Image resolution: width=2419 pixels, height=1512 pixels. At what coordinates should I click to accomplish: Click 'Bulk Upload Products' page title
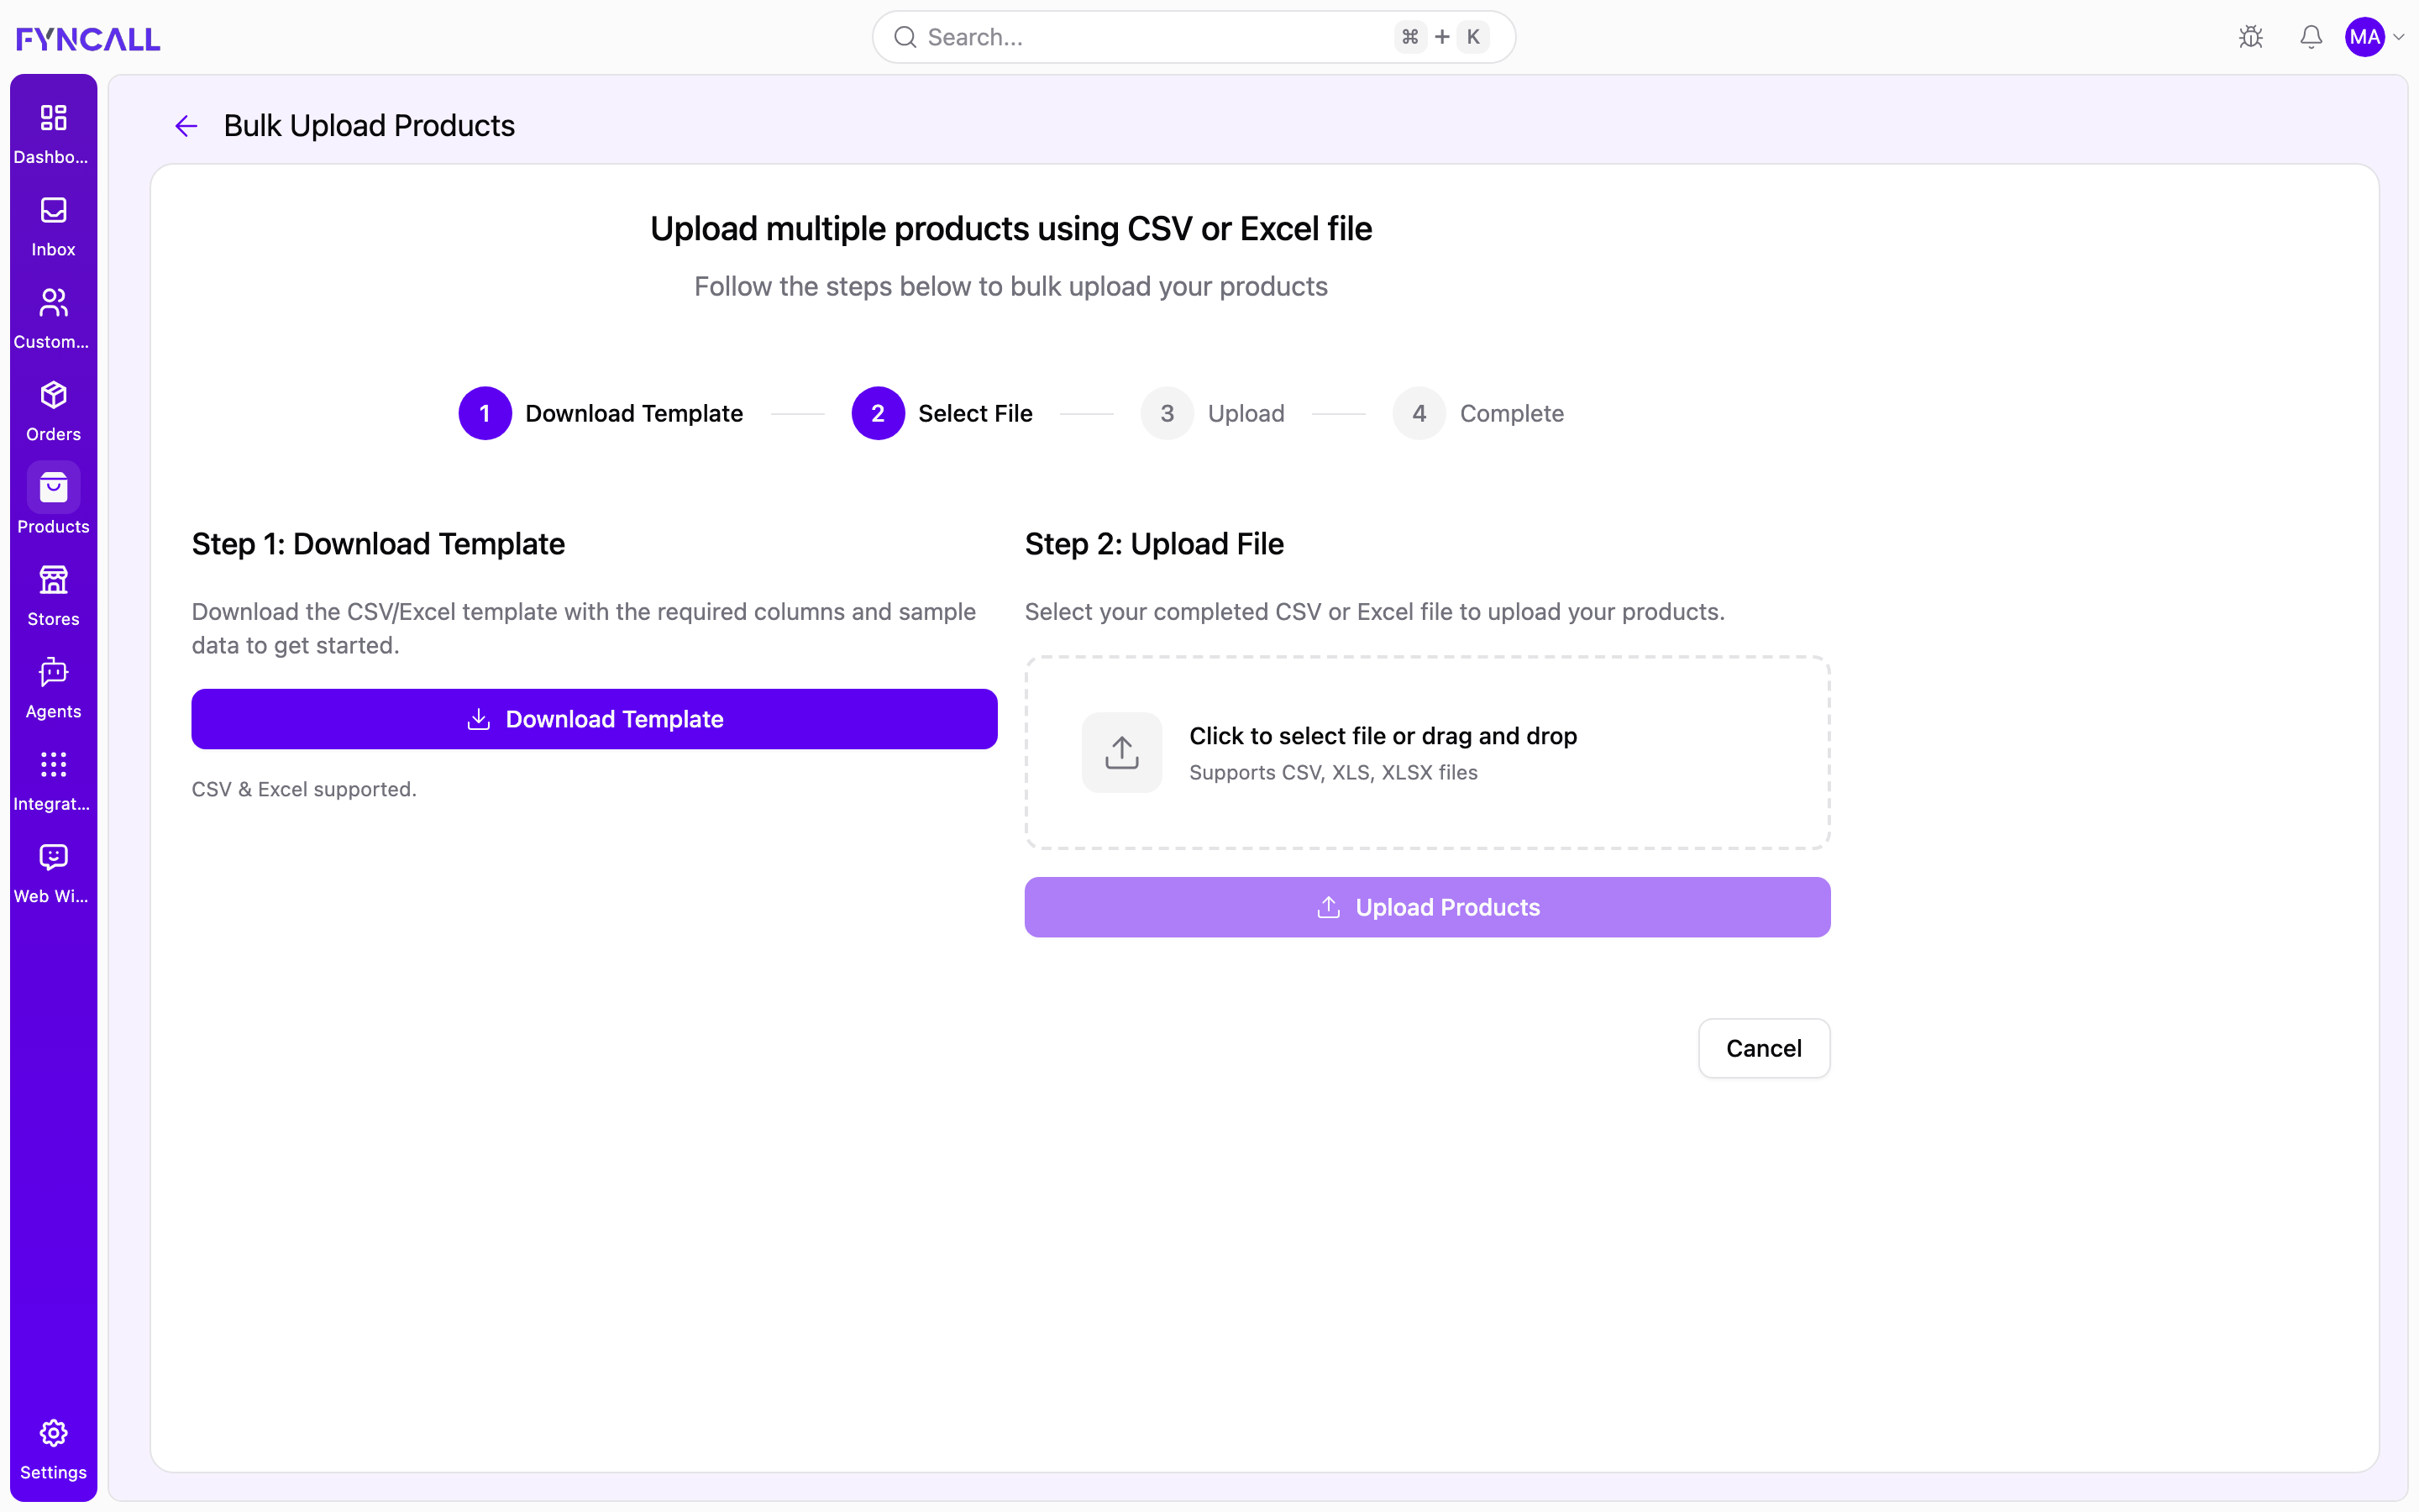click(369, 126)
